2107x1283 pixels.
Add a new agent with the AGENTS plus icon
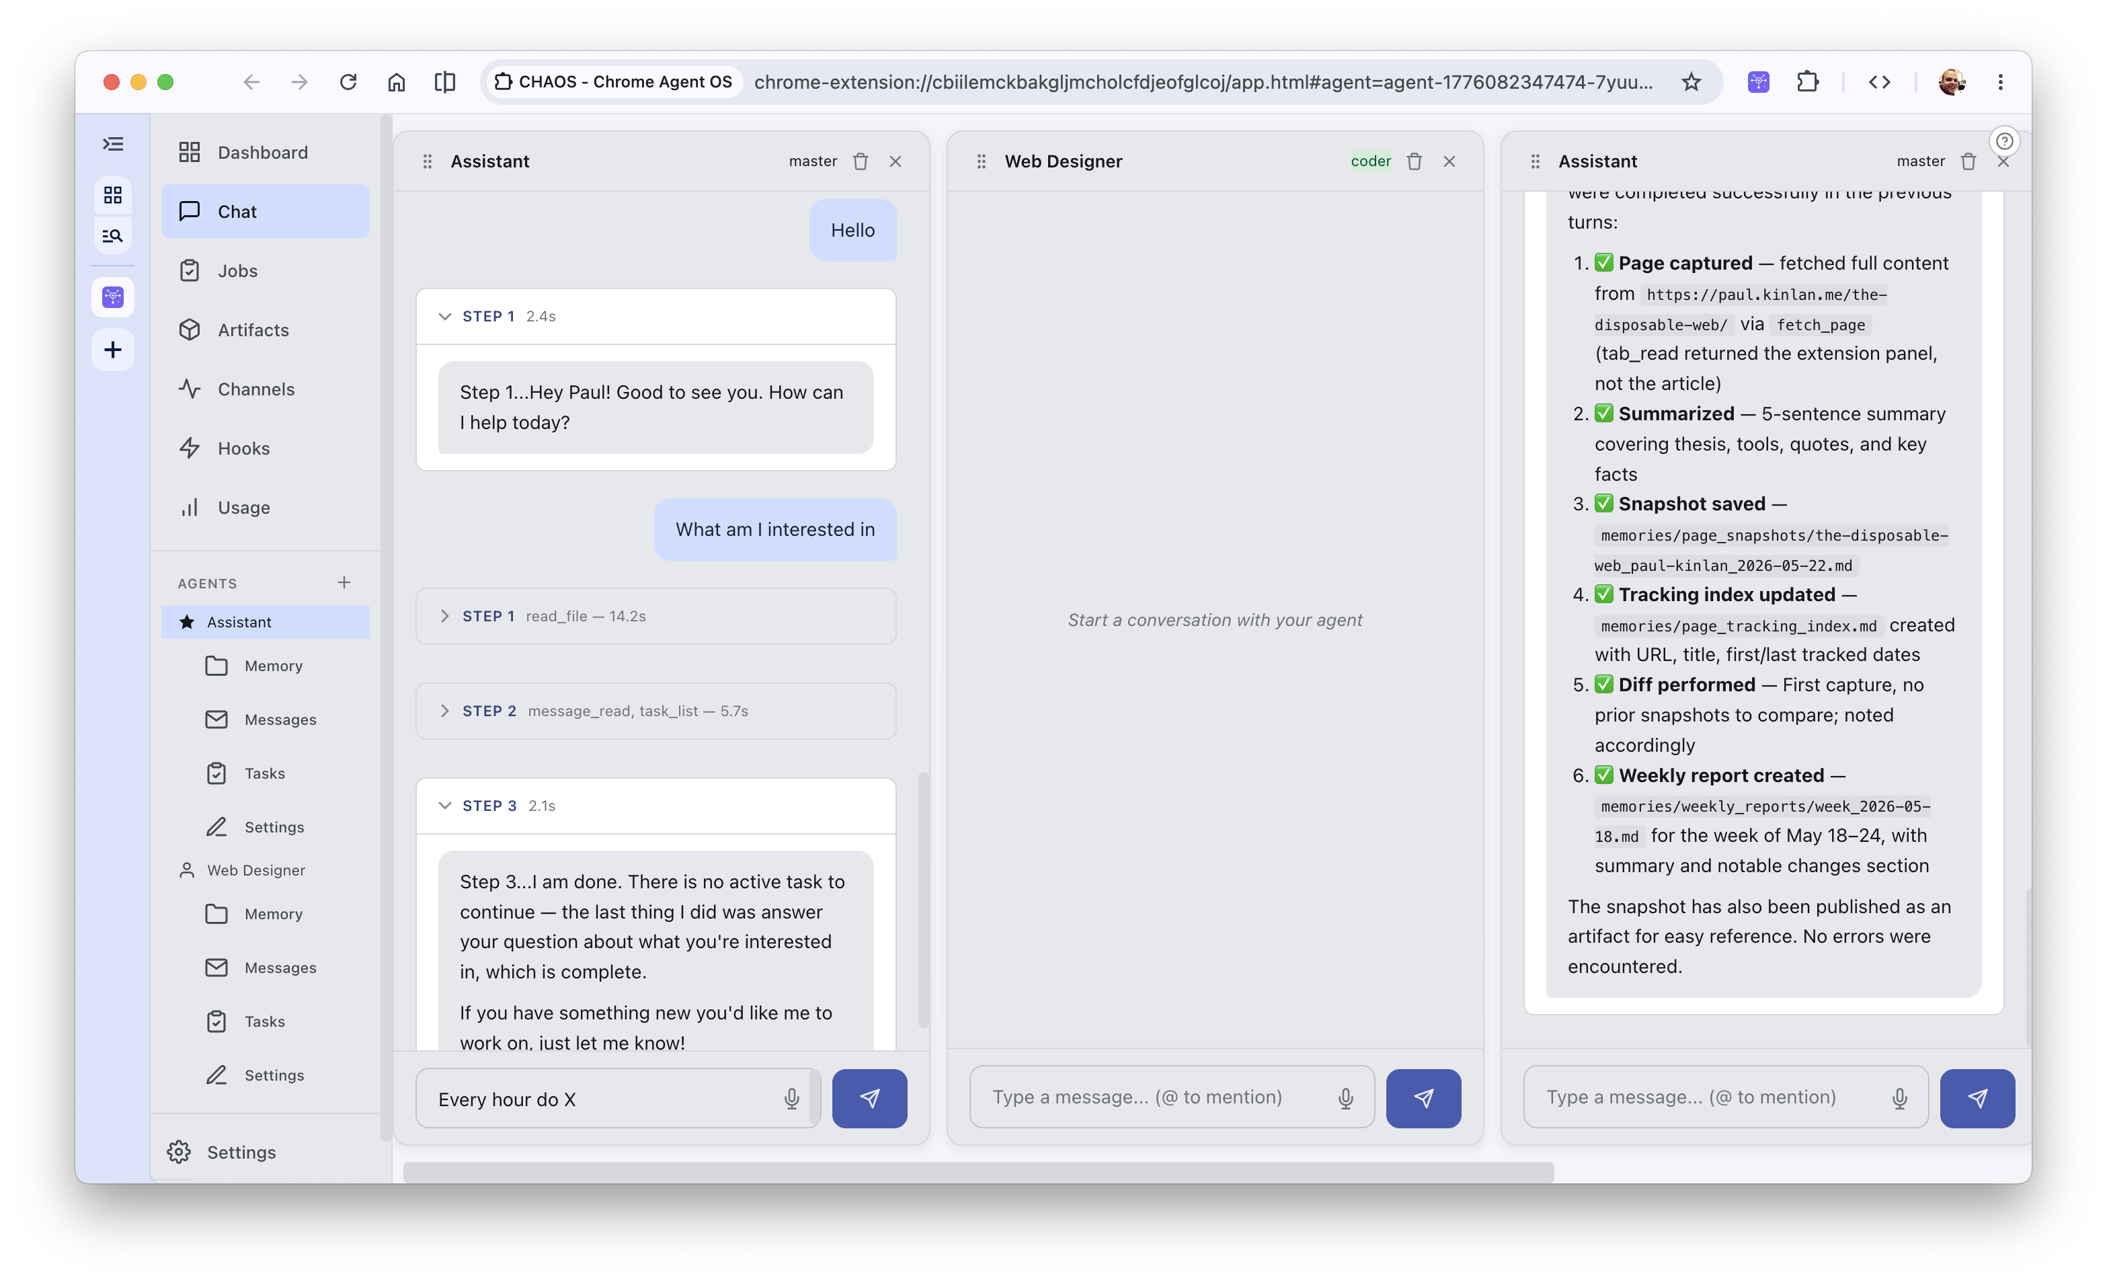(344, 582)
